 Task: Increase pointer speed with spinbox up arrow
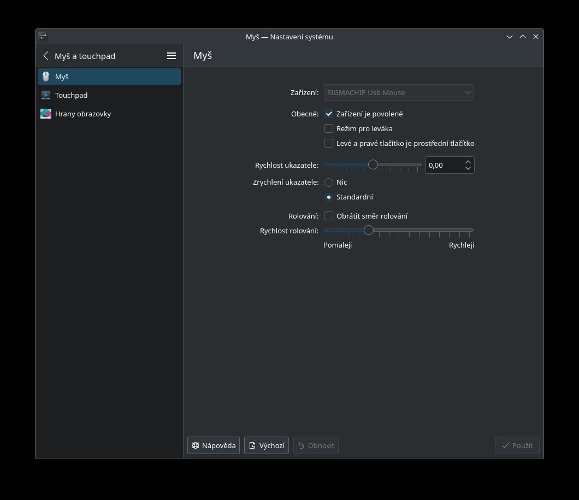click(468, 162)
